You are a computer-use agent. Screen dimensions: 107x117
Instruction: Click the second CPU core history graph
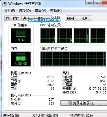[x=65, y=36]
